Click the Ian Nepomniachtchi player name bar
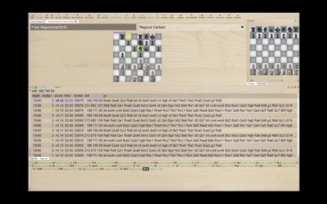Viewport: 327px width, 204px height. point(83,27)
